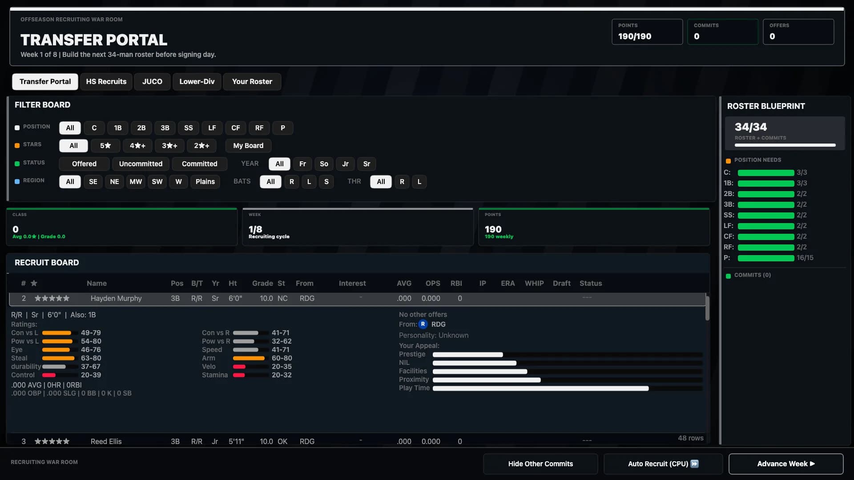Image resolution: width=854 pixels, height=480 pixels.
Task: Filter region by SW
Action: [x=157, y=182]
